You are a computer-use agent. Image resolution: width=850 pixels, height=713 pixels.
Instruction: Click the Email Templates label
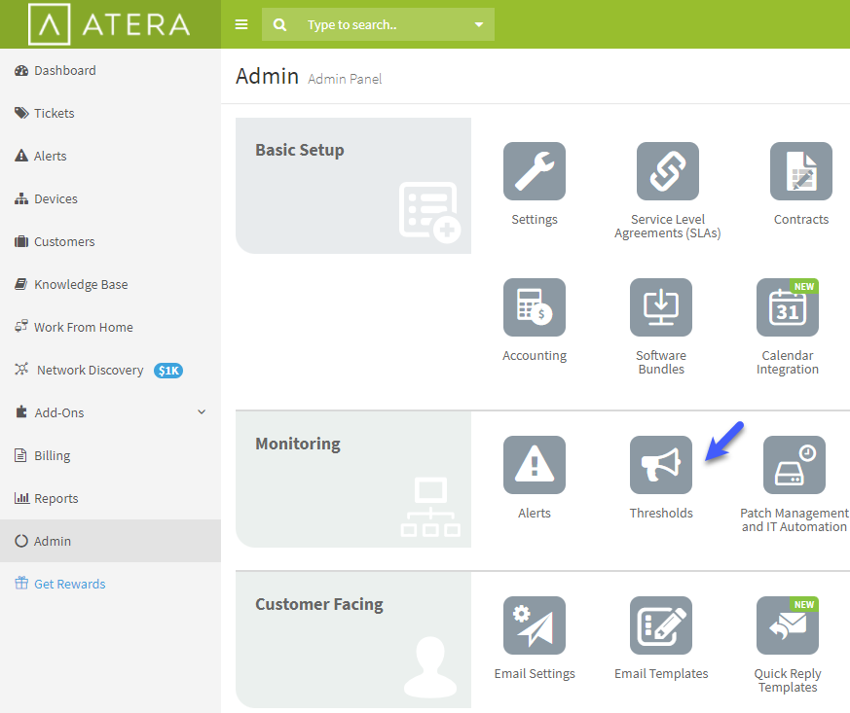point(661,673)
